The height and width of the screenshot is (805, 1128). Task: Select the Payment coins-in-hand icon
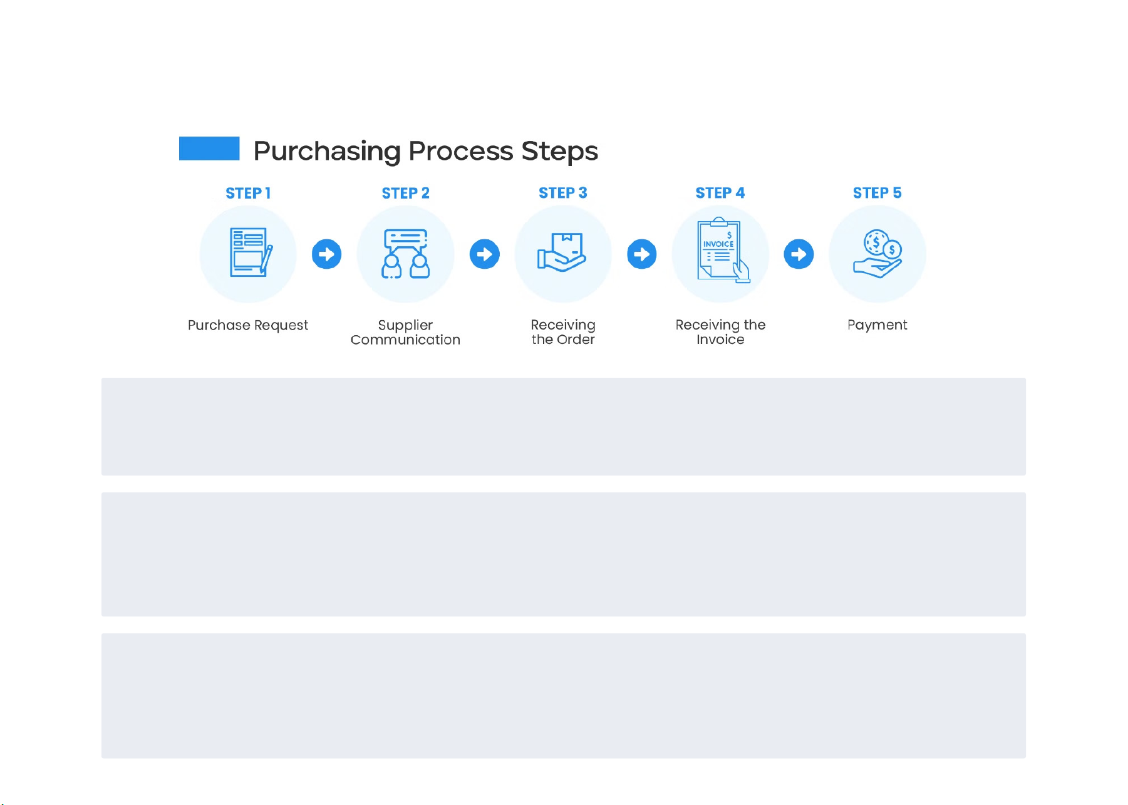[x=877, y=254]
